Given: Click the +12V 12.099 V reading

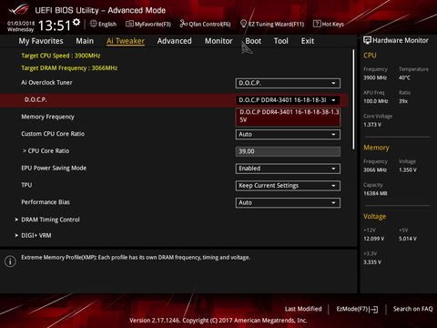Looking at the screenshot, I should [x=374, y=239].
